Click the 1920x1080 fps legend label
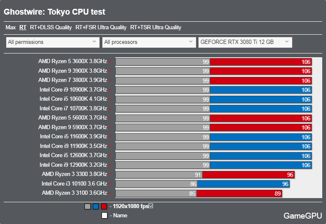Image resolution: width=326 pixels, height=224 pixels. (x=130, y=206)
